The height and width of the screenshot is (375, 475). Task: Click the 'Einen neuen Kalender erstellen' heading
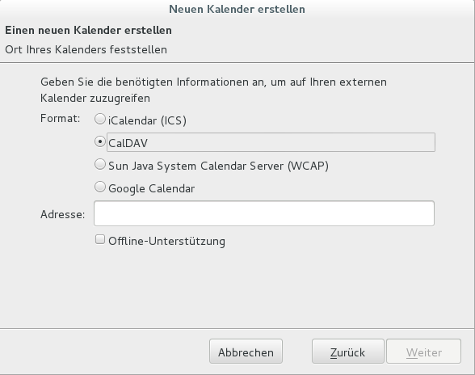click(x=89, y=31)
